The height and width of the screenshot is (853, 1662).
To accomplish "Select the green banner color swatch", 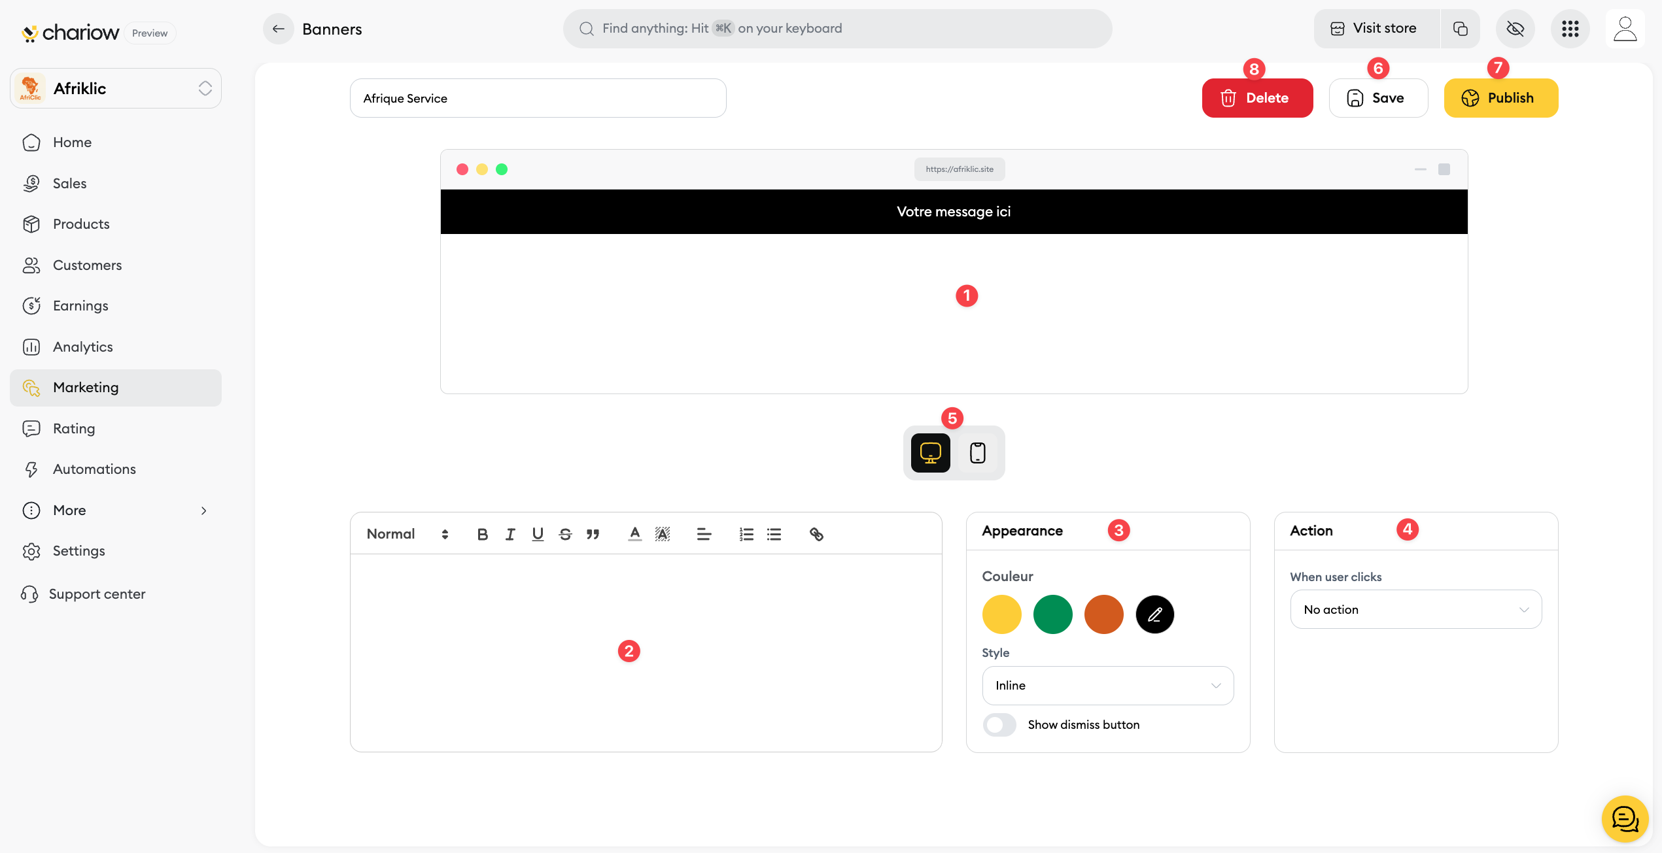I will (1052, 614).
